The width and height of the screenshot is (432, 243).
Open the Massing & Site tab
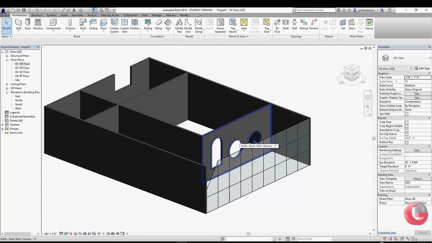tap(110, 15)
